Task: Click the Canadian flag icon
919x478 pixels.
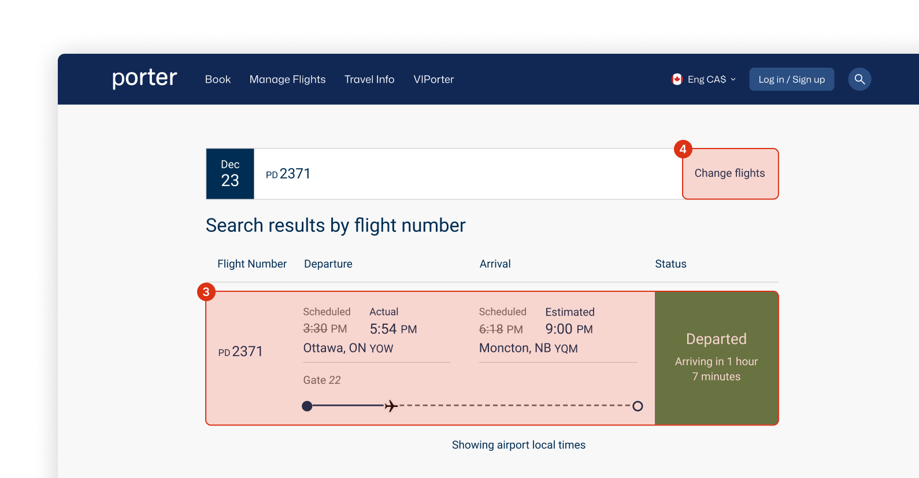Action: pyautogui.click(x=677, y=79)
